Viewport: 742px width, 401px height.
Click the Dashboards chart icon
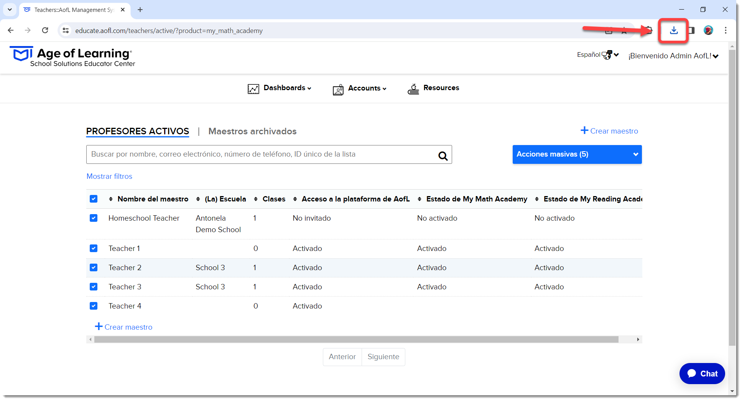pos(253,89)
